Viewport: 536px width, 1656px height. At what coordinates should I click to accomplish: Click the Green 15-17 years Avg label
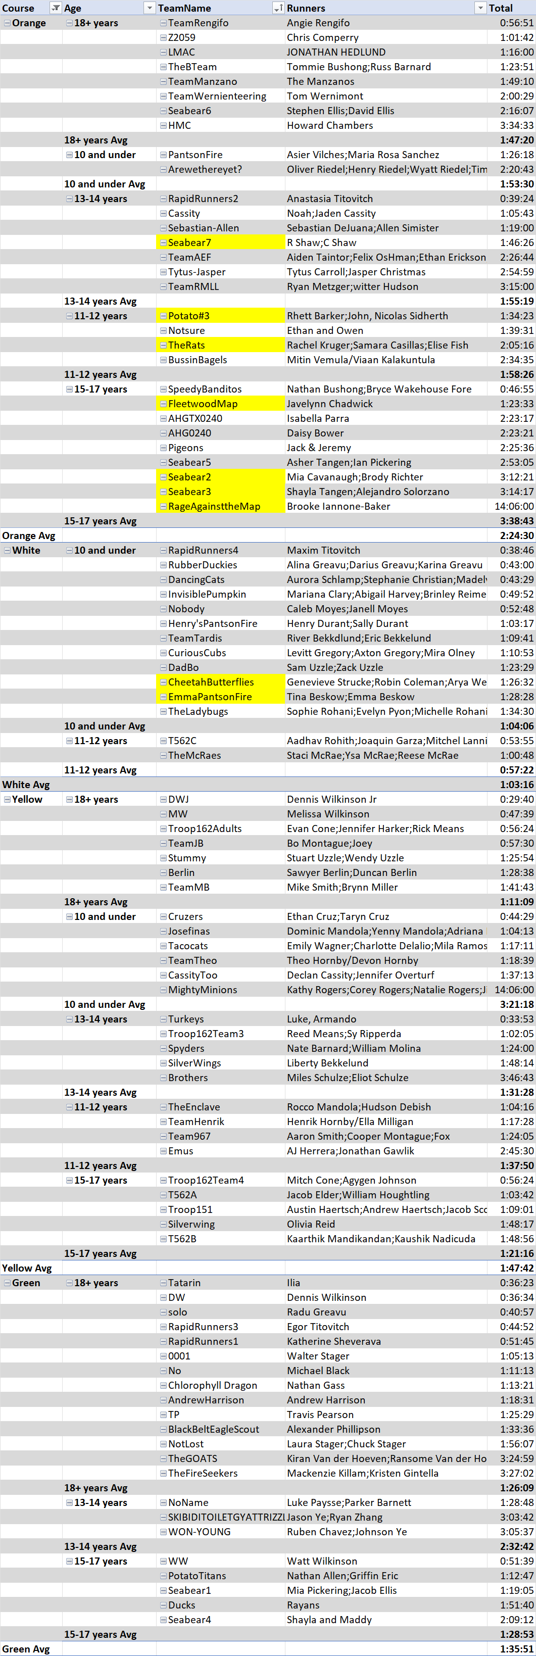[x=100, y=1634]
